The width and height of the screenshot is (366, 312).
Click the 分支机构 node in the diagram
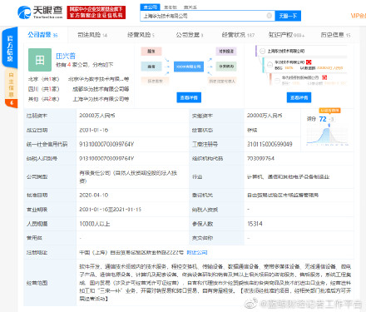[x=226, y=67]
